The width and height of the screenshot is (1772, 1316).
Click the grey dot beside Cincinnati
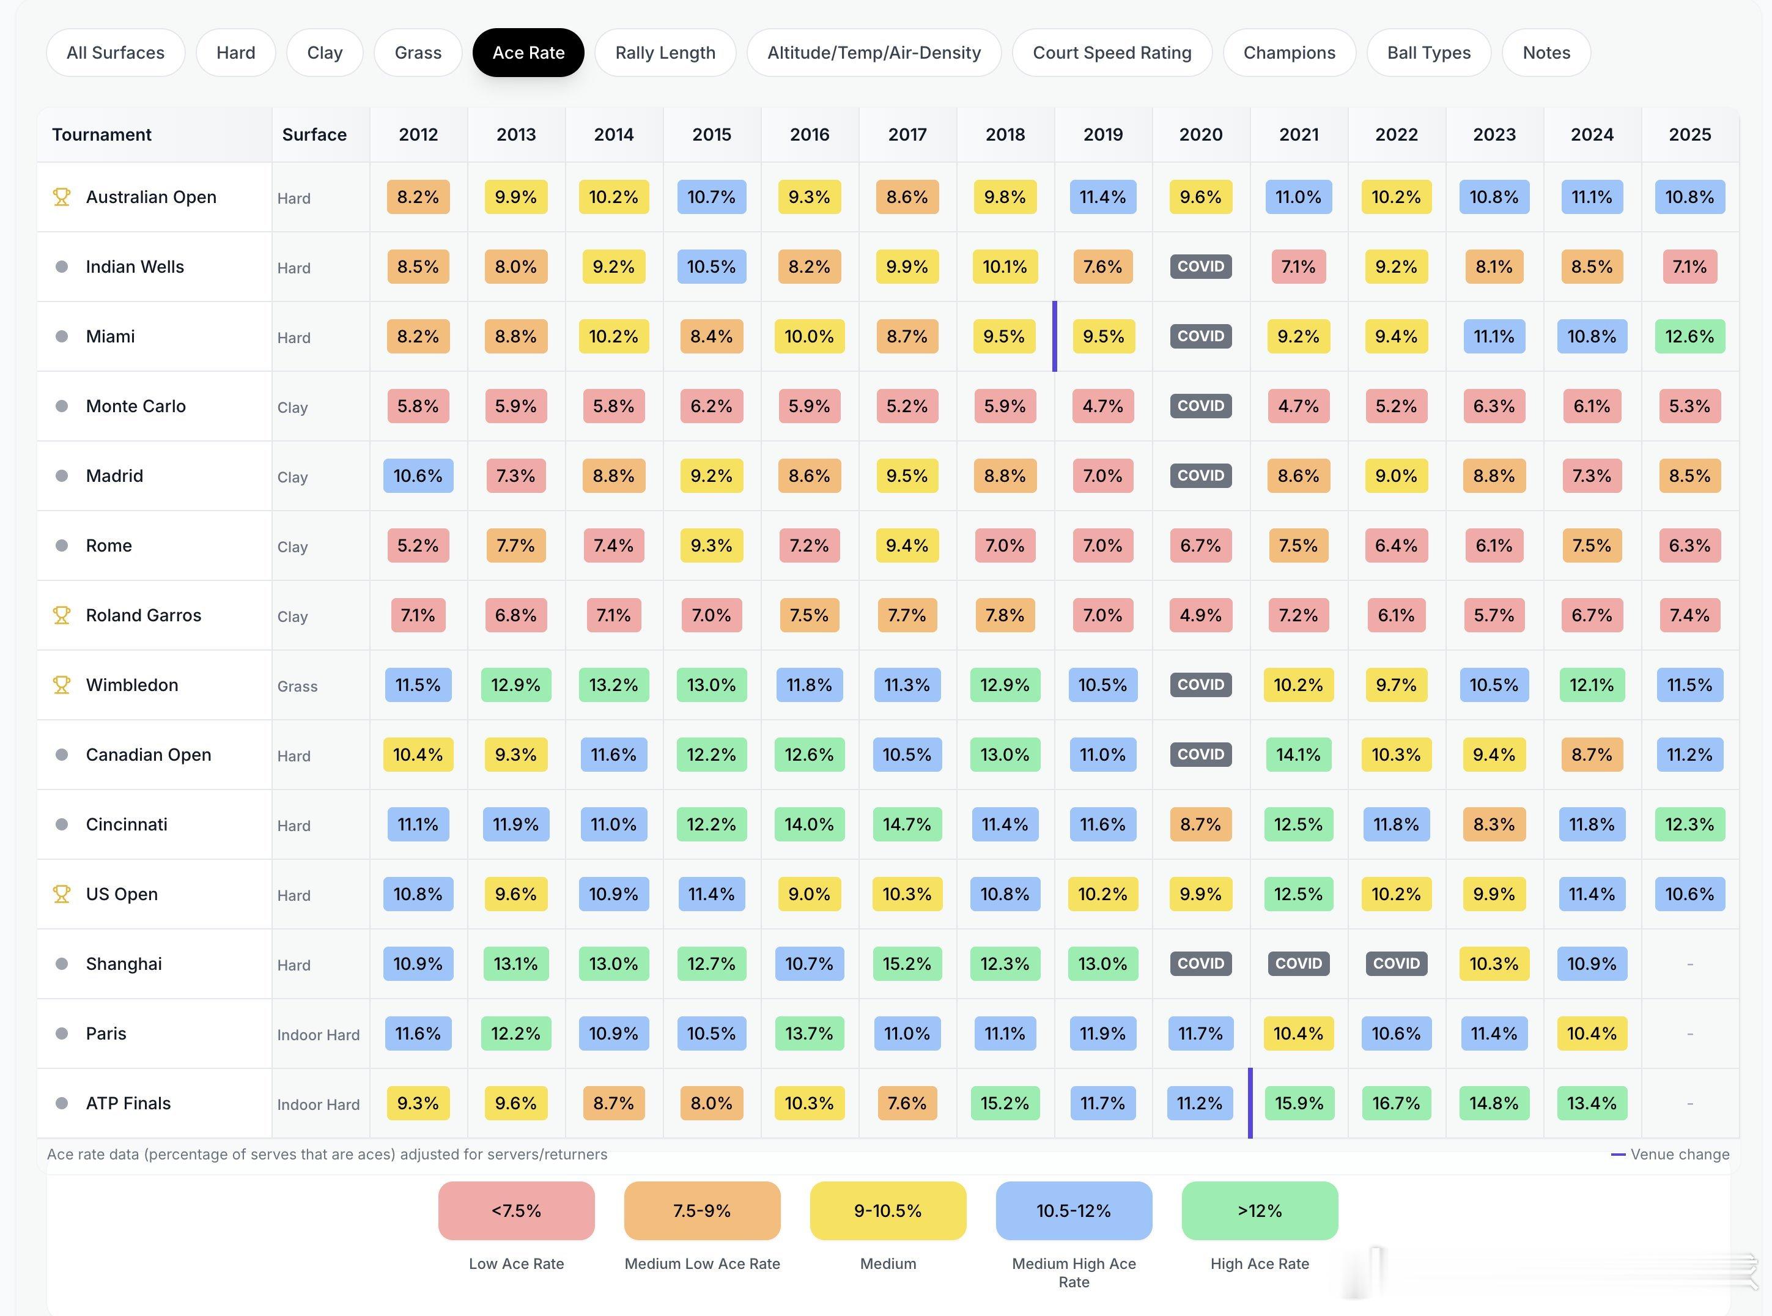coord(61,824)
